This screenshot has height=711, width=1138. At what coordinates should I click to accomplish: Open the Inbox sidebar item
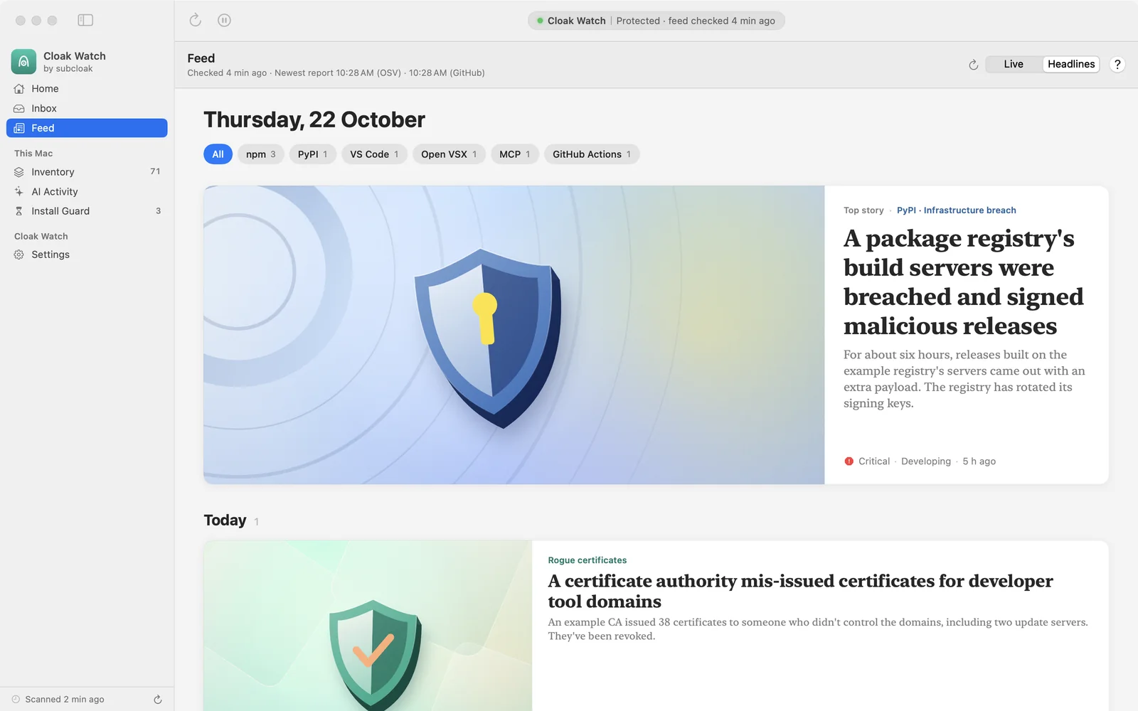[87, 108]
